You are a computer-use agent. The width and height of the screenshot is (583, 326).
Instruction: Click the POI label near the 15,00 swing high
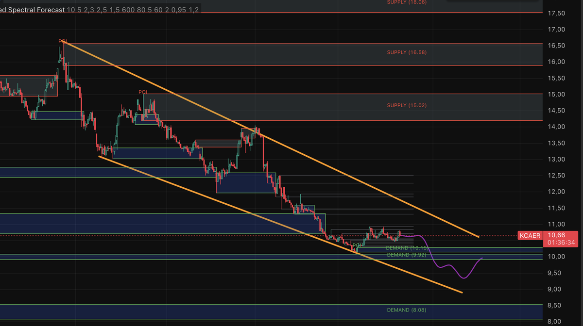pyautogui.click(x=143, y=92)
